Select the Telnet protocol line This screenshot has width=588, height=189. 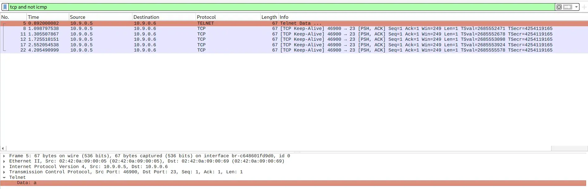tap(17, 178)
